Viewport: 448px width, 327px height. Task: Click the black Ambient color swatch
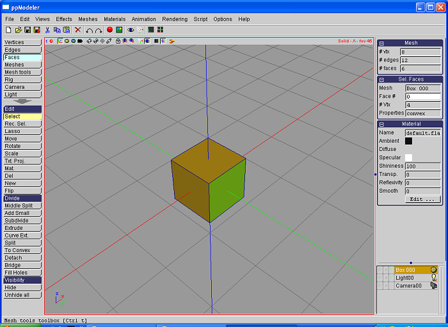(408, 141)
